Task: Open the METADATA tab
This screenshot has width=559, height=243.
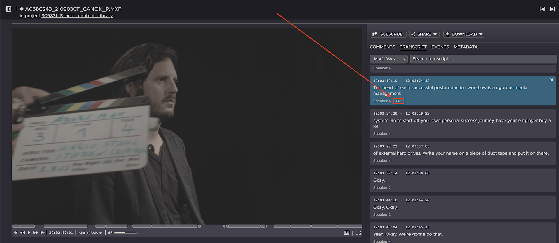Action: coord(466,47)
